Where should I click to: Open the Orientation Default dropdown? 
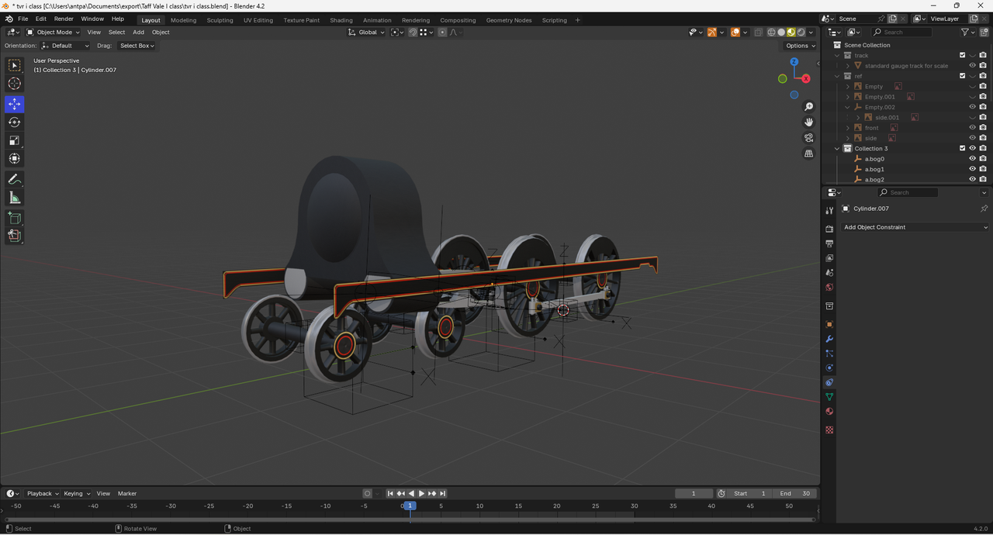[x=65, y=46]
